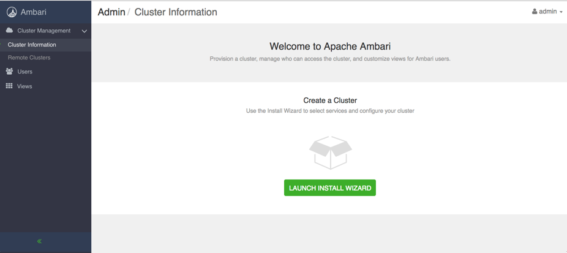Click the Ambari logo icon
The width and height of the screenshot is (567, 253).
click(12, 12)
